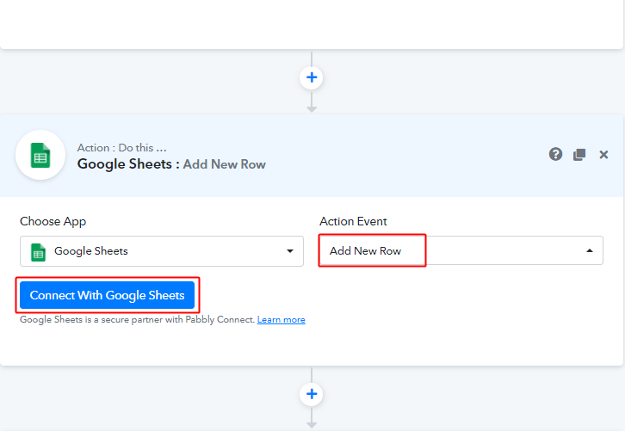Collapse the Action Event dropdown using the arrow

(x=590, y=250)
